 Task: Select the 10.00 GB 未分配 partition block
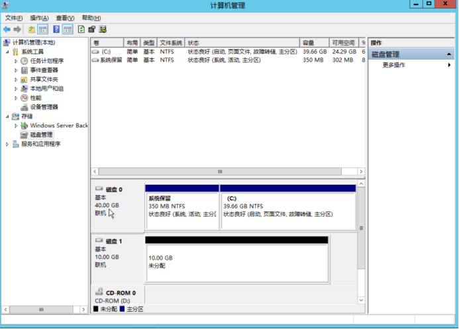point(236,261)
